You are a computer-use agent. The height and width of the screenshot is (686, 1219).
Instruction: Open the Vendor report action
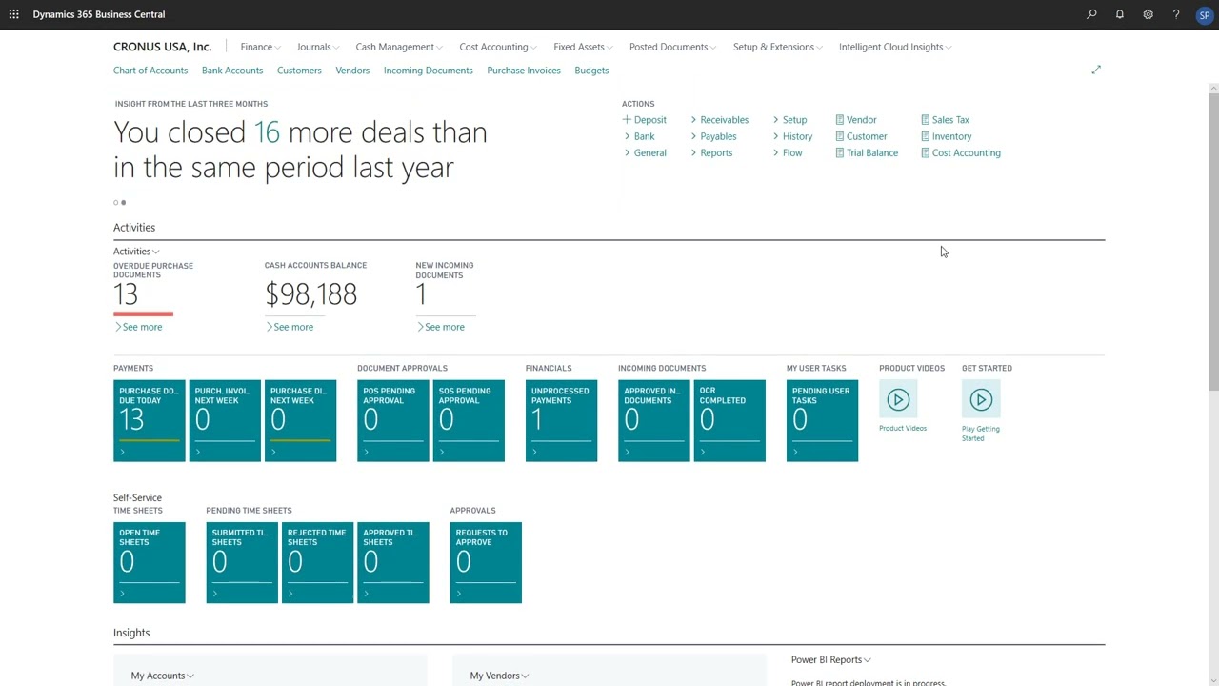(x=856, y=120)
